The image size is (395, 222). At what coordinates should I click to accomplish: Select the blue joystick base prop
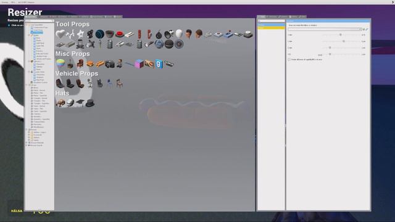click(228, 34)
